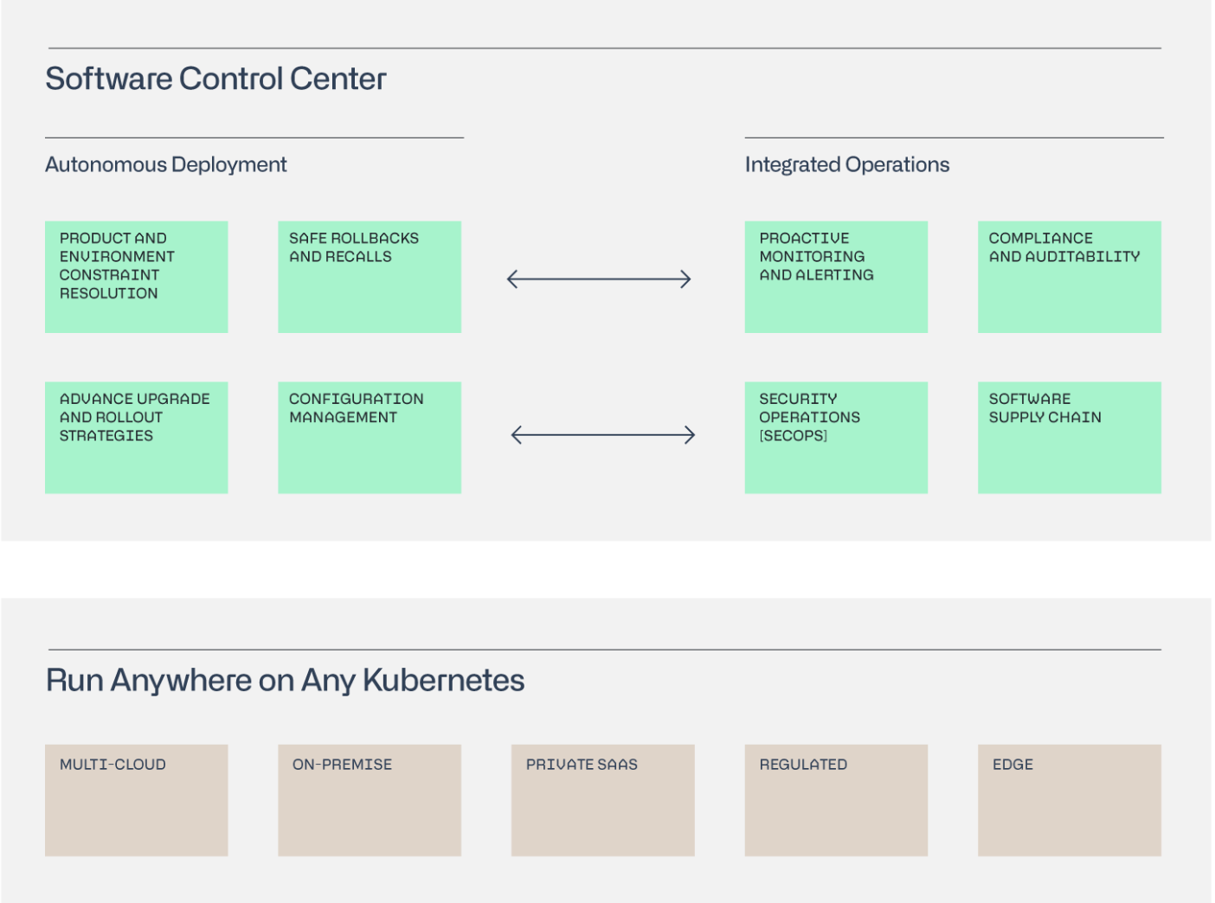
Task: Expand the Autonomous Deployment section
Action: click(x=166, y=163)
